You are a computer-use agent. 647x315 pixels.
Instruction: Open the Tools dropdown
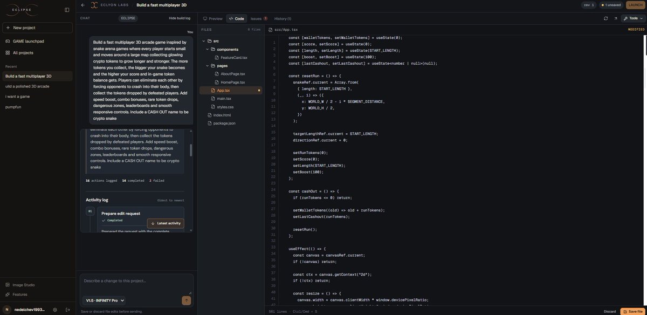coord(633,18)
